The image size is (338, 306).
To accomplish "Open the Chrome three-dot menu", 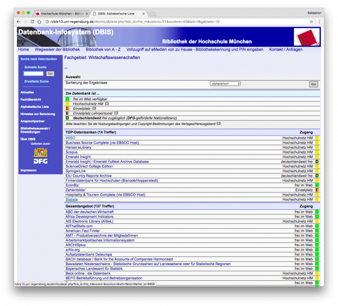I will coord(320,22).
